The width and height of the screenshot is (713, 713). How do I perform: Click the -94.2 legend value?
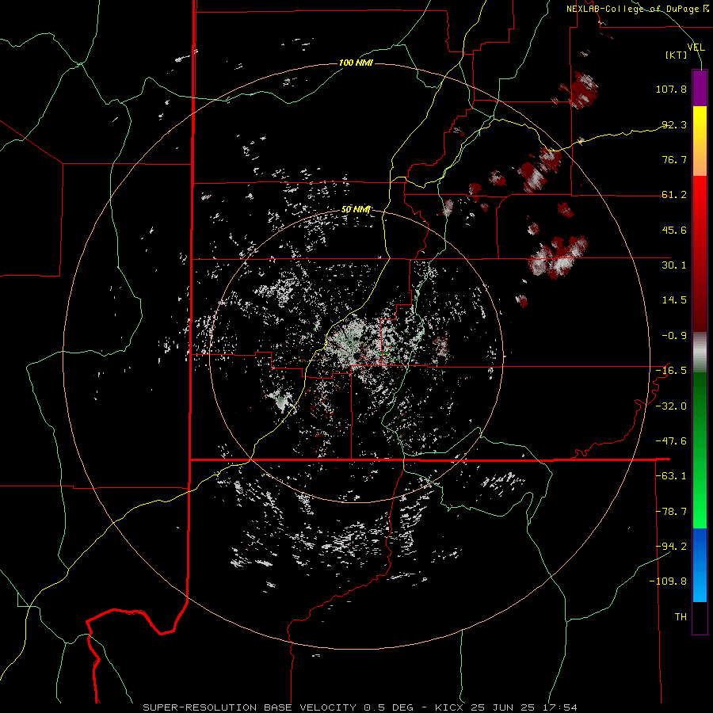point(671,547)
